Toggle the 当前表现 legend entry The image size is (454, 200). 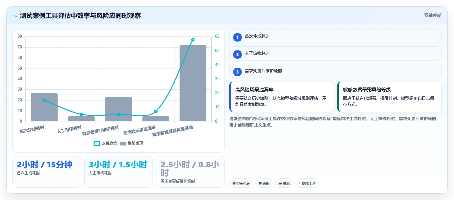131,143
